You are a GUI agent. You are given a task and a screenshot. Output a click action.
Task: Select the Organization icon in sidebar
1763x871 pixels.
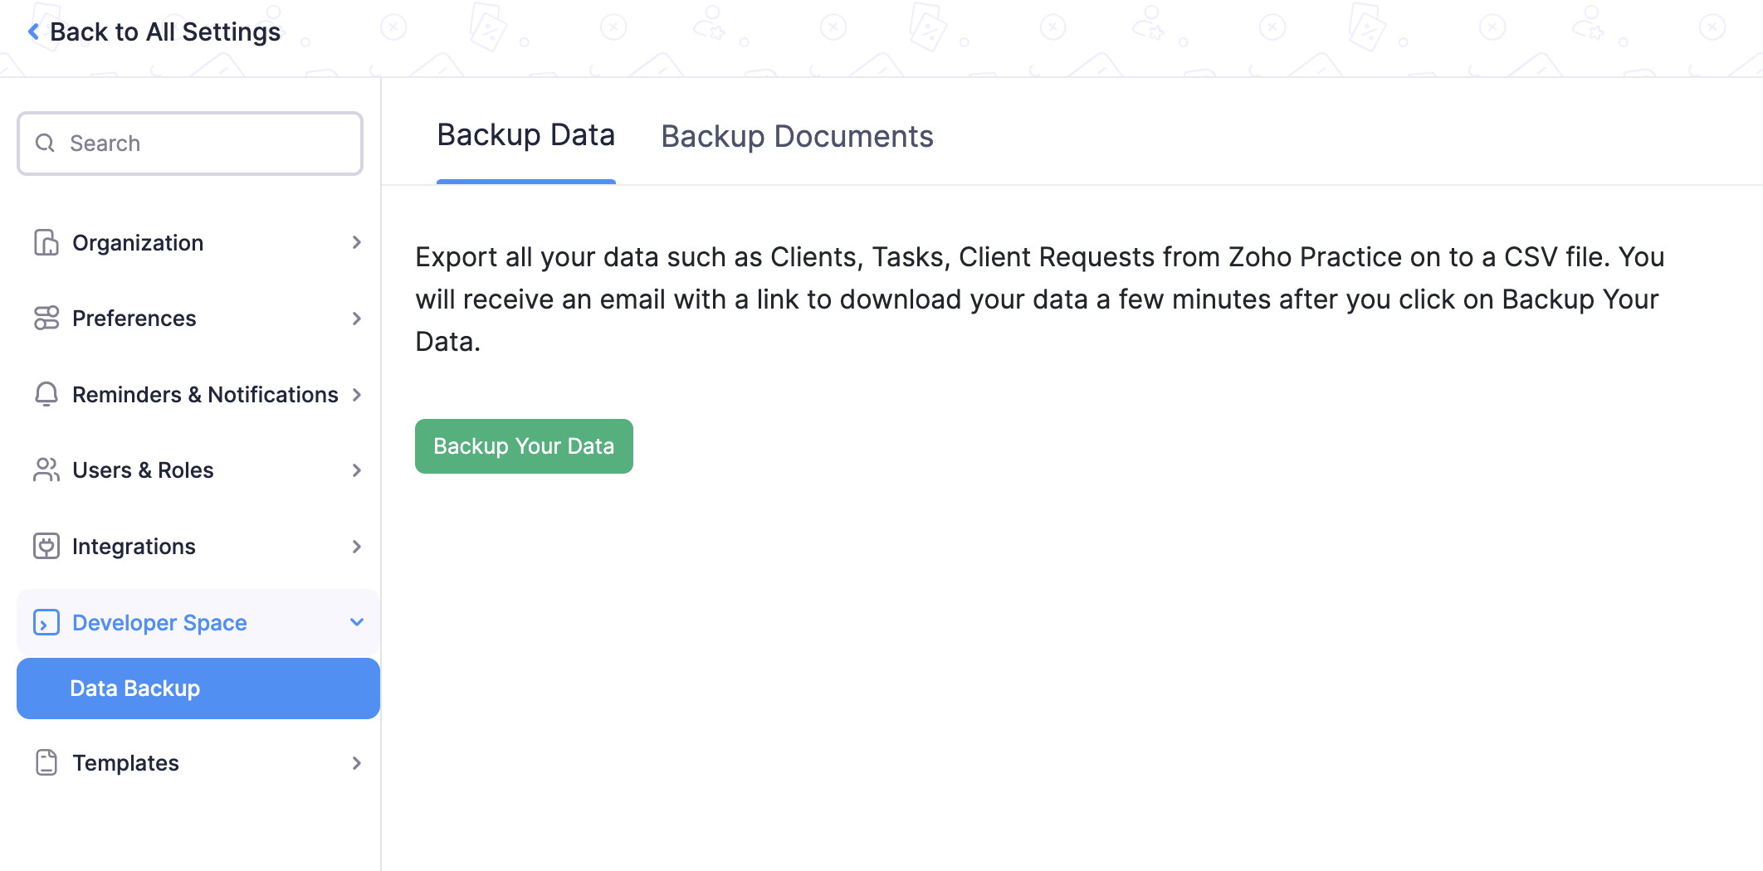[x=46, y=242]
